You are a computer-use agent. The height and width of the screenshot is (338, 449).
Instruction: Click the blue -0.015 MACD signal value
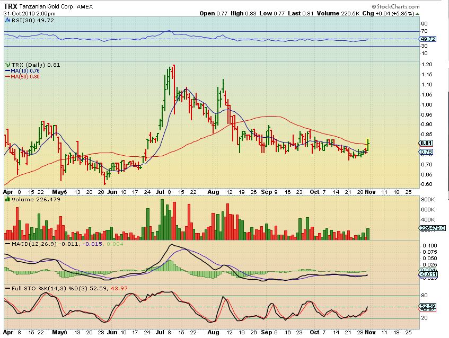point(92,244)
